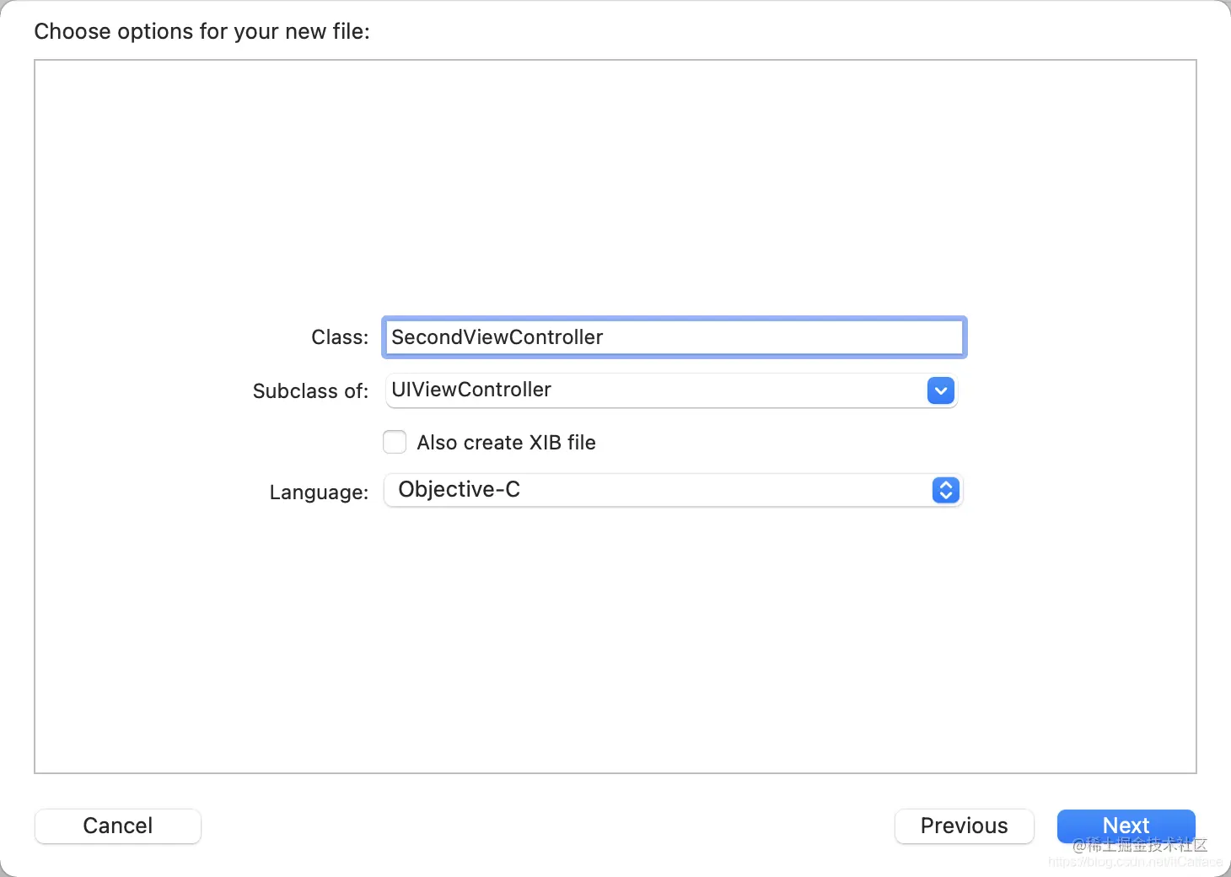
Task: Click the "Class:" field label
Action: click(340, 337)
